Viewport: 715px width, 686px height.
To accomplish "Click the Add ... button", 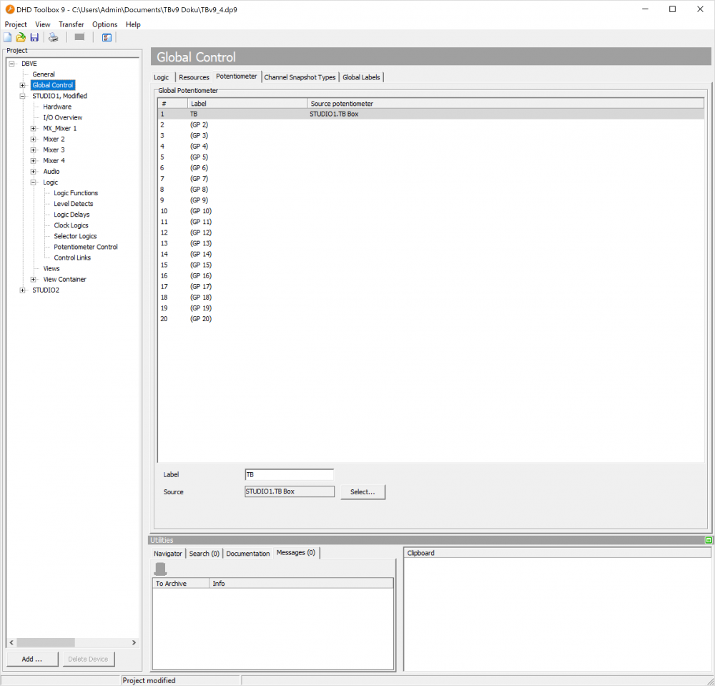I will (31, 659).
